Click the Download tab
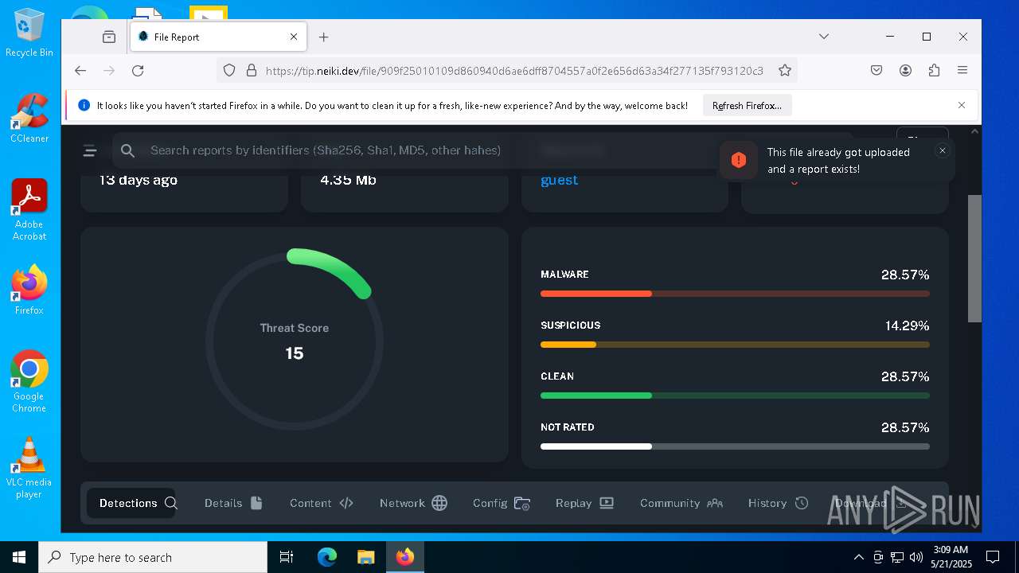The height and width of the screenshot is (573, 1019). click(871, 503)
